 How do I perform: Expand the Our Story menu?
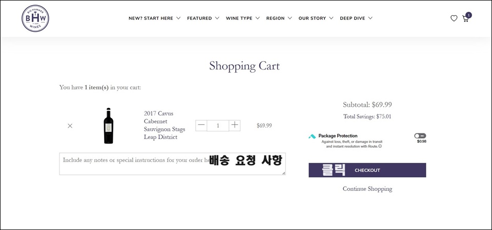pyautogui.click(x=316, y=18)
